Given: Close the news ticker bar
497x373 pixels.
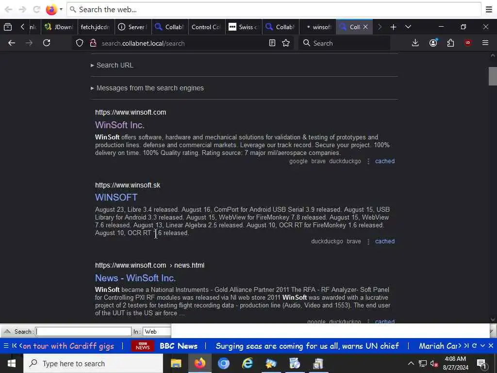Looking at the screenshot, I should 491,346.
